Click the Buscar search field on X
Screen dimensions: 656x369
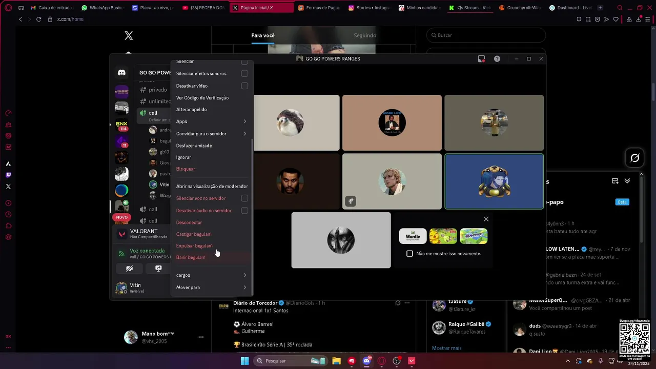pos(486,35)
